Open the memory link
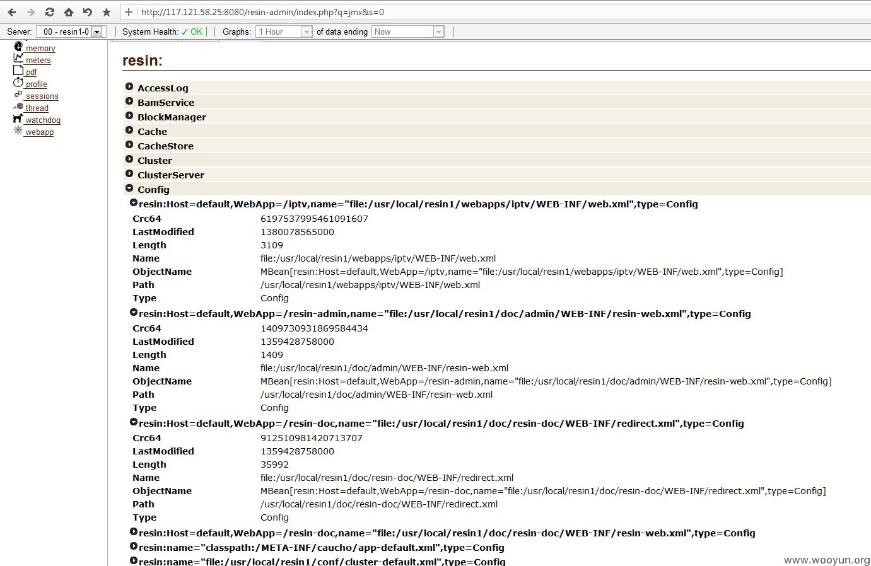The width and height of the screenshot is (871, 566). [x=40, y=49]
